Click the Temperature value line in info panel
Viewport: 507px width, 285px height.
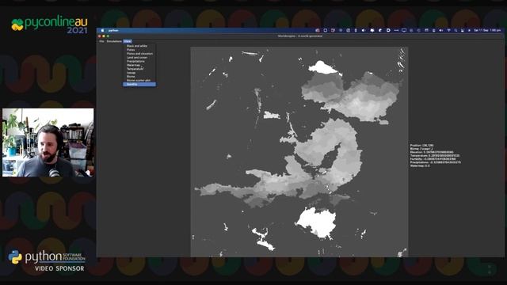435,156
